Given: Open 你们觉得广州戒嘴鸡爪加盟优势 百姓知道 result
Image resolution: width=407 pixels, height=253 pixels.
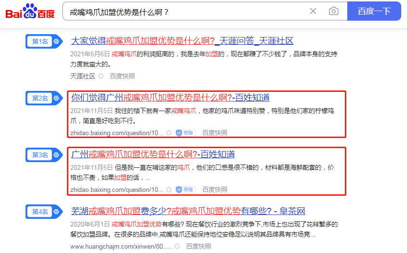Looking at the screenshot, I should tap(170, 98).
